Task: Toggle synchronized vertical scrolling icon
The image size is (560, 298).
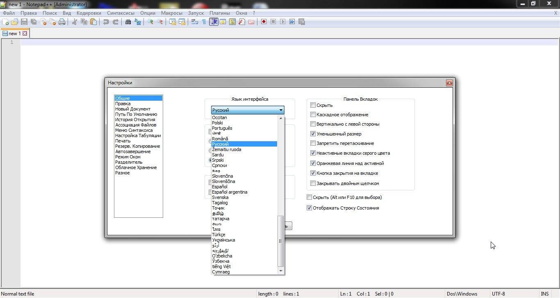Action: (x=173, y=22)
